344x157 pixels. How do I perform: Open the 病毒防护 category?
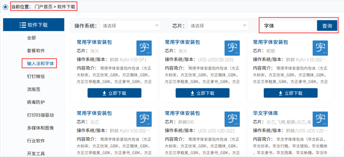pyautogui.click(x=36, y=102)
